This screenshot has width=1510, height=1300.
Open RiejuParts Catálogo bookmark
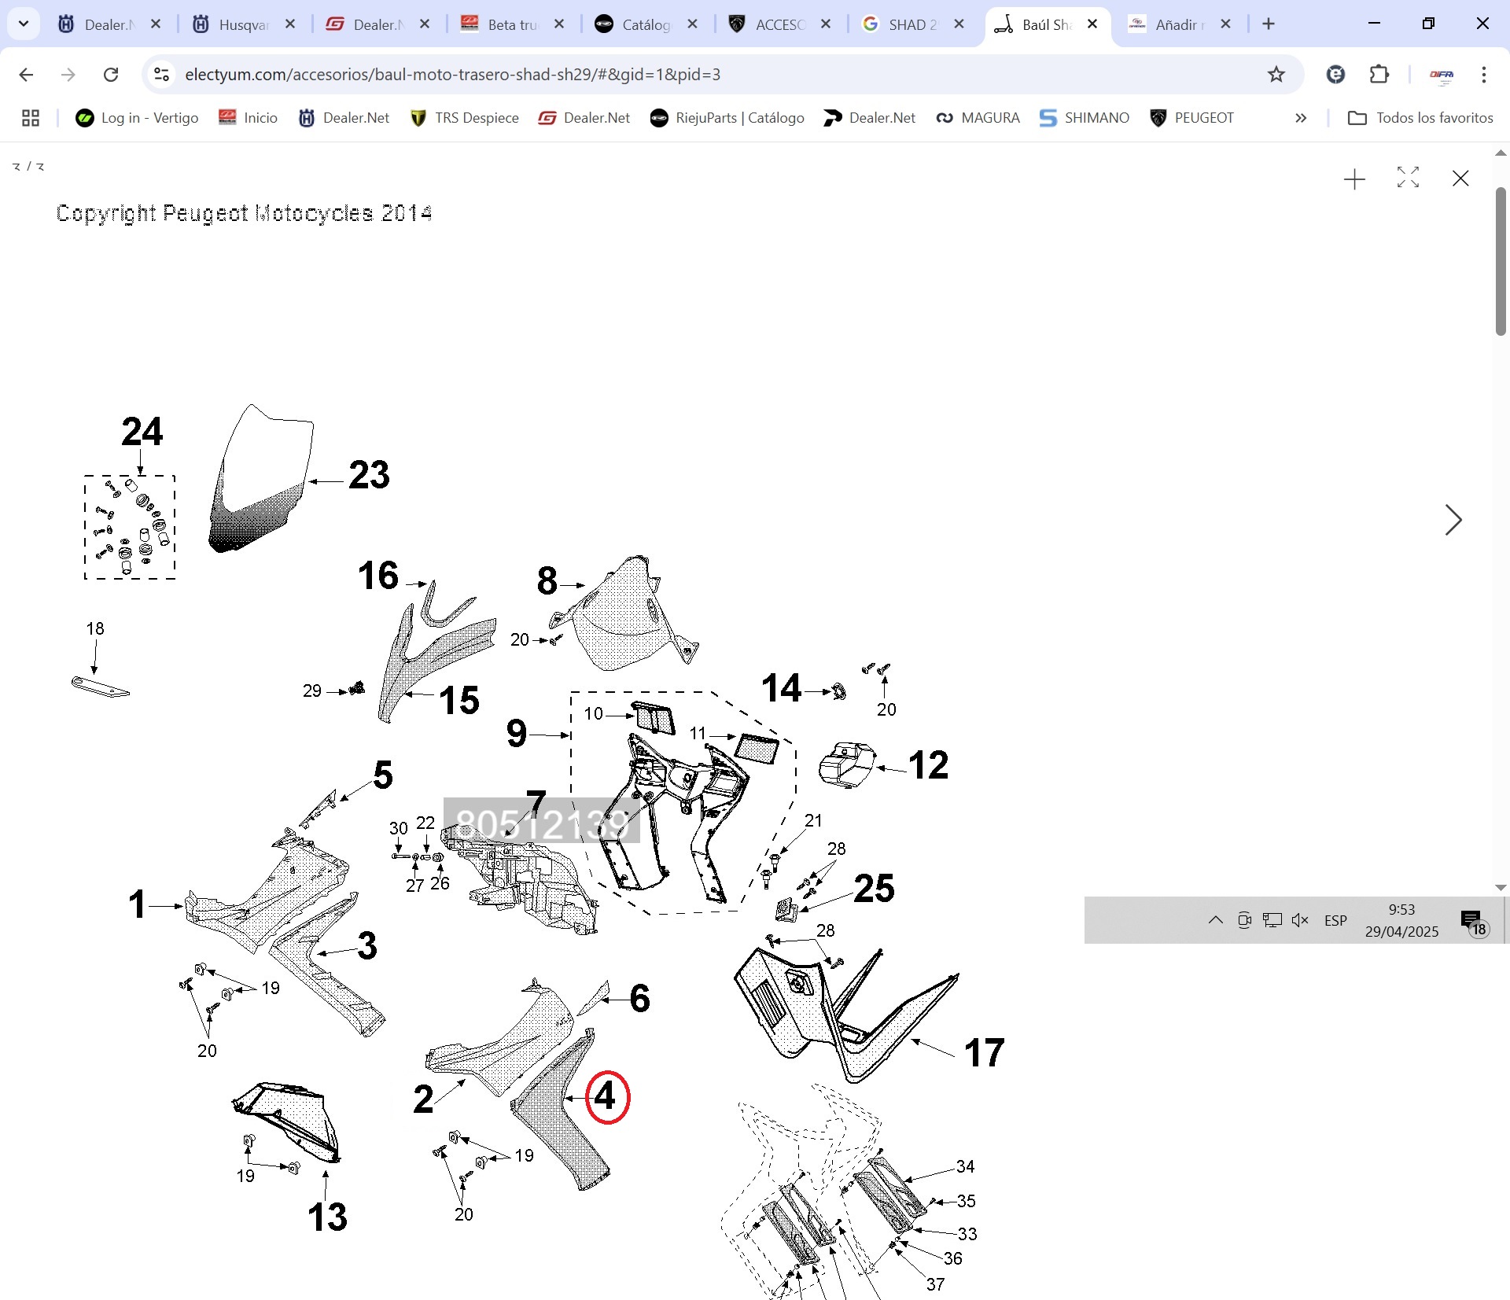727,118
